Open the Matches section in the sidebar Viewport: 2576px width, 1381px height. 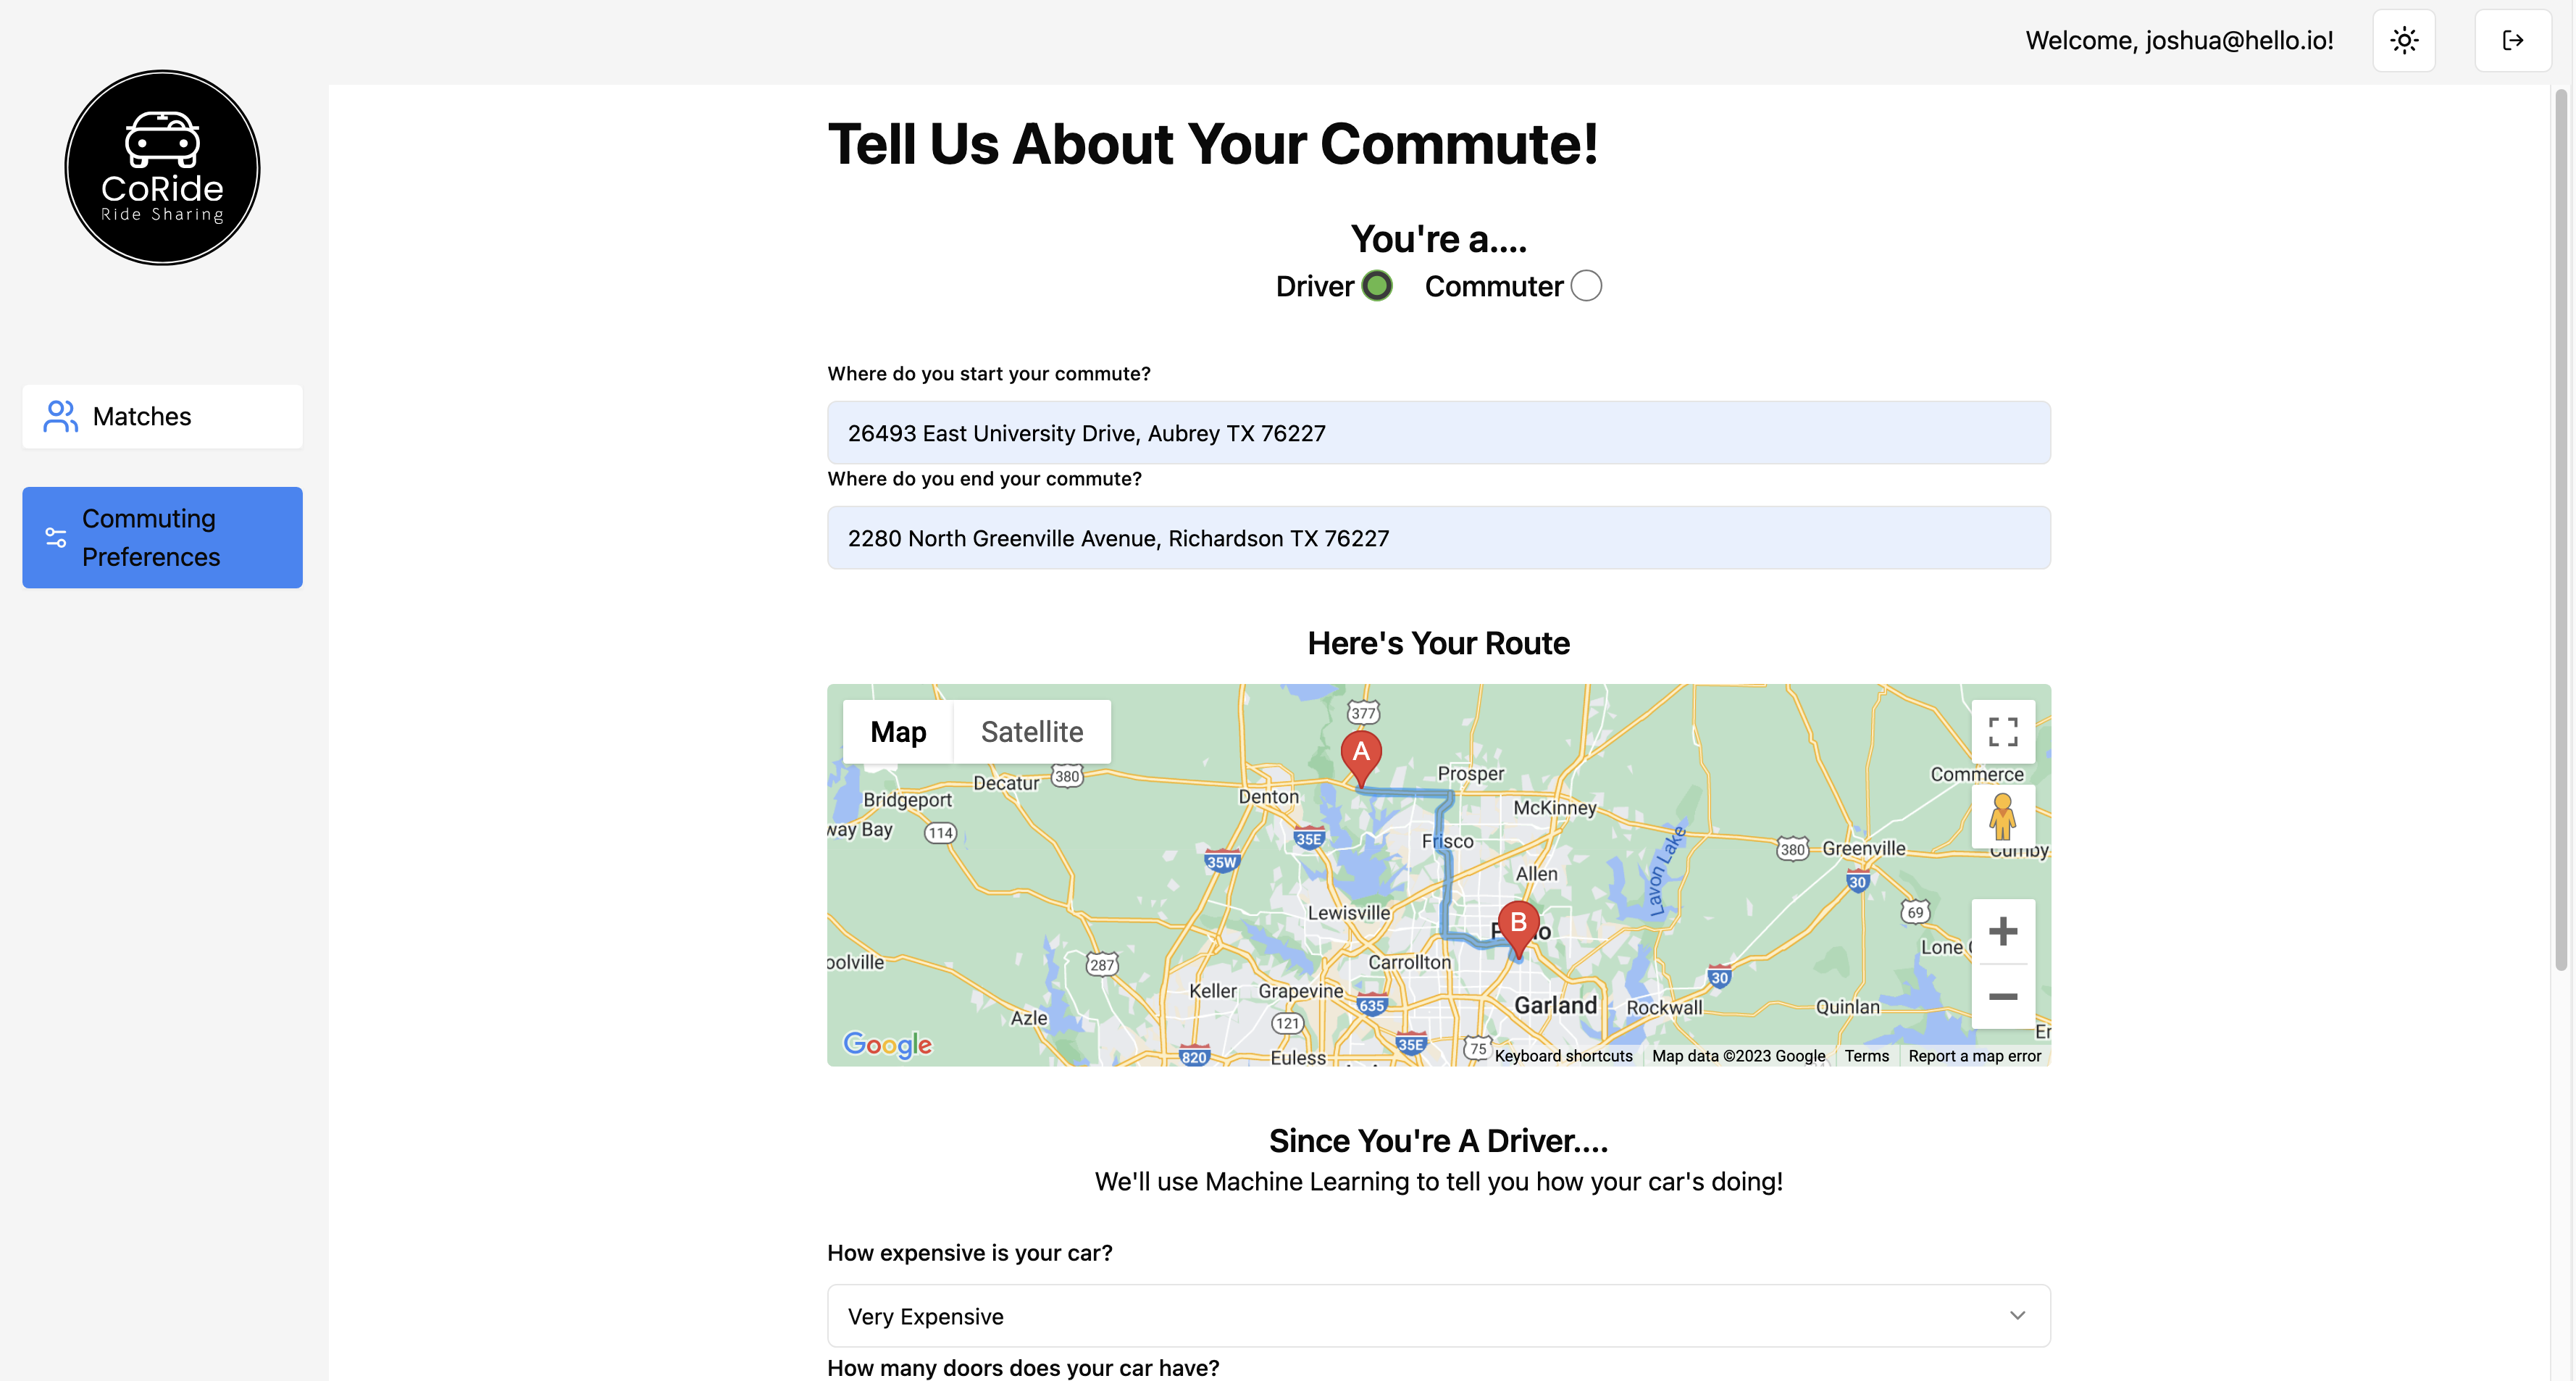161,416
